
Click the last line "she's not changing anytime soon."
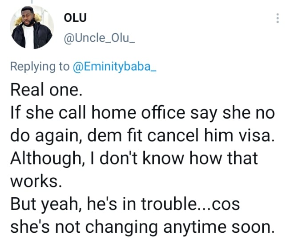click(141, 228)
